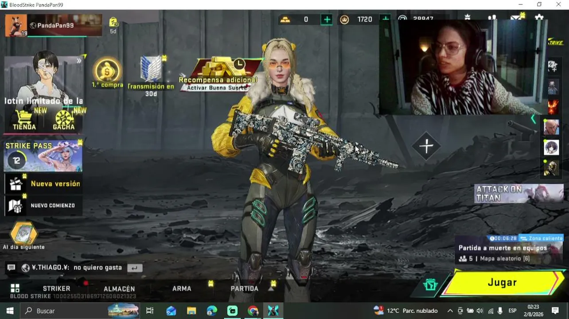Add a teammate with the diamond plus slot
Image resolution: width=569 pixels, height=319 pixels.
click(426, 146)
